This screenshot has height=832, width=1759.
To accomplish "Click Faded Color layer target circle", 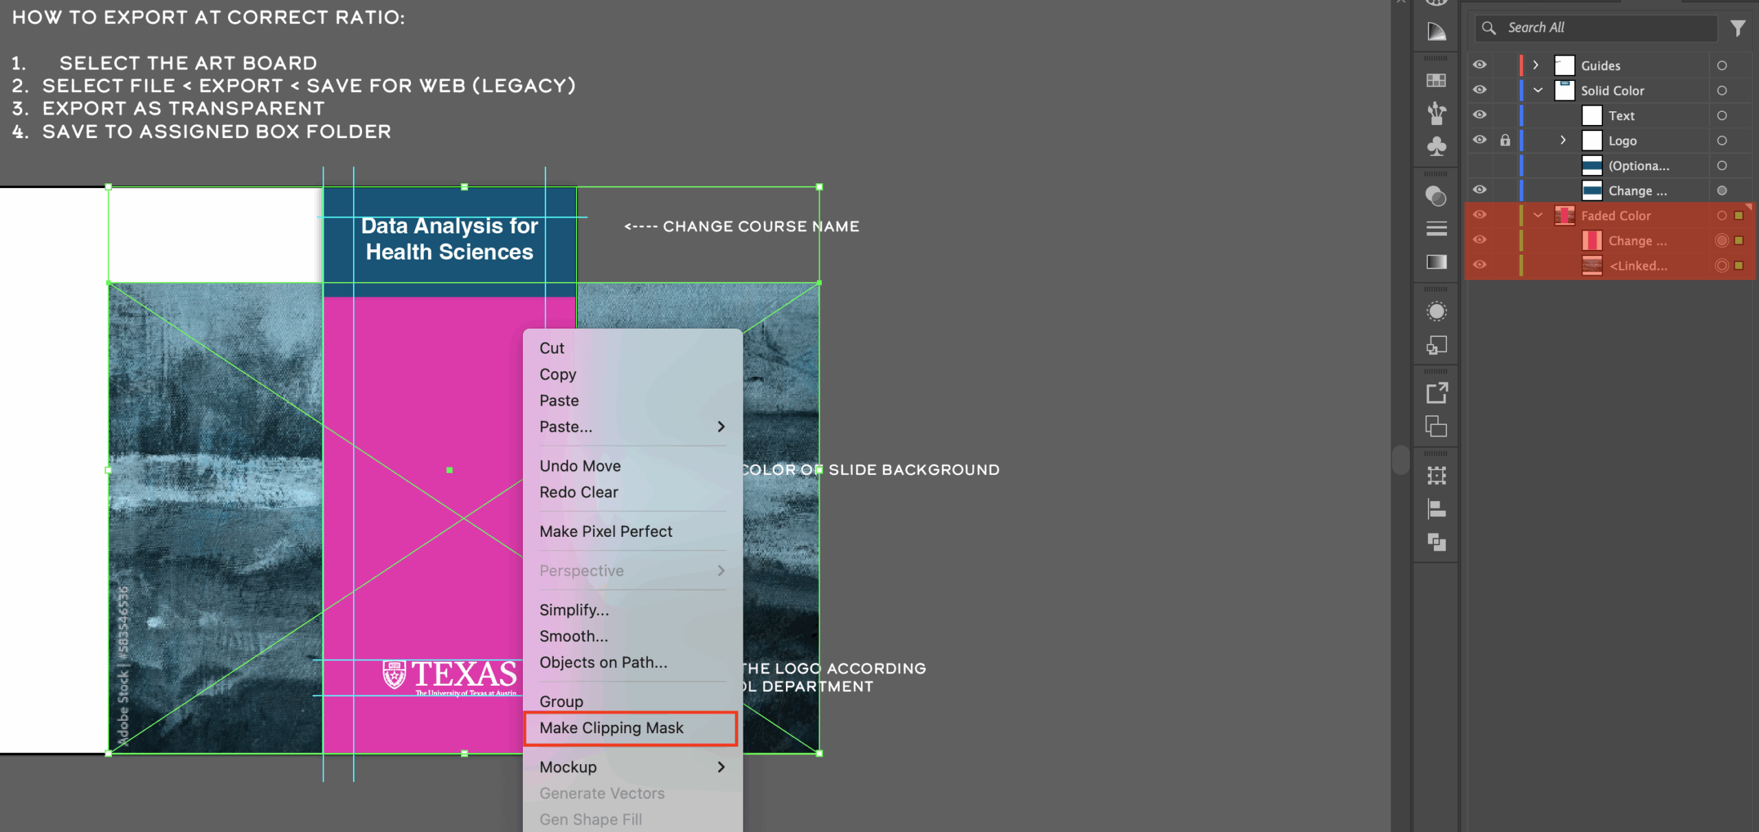I will tap(1721, 216).
